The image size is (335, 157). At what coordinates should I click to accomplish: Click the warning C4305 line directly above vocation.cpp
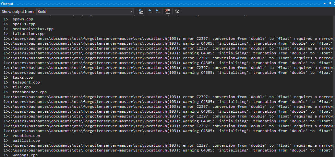pyautogui.click(x=167, y=131)
